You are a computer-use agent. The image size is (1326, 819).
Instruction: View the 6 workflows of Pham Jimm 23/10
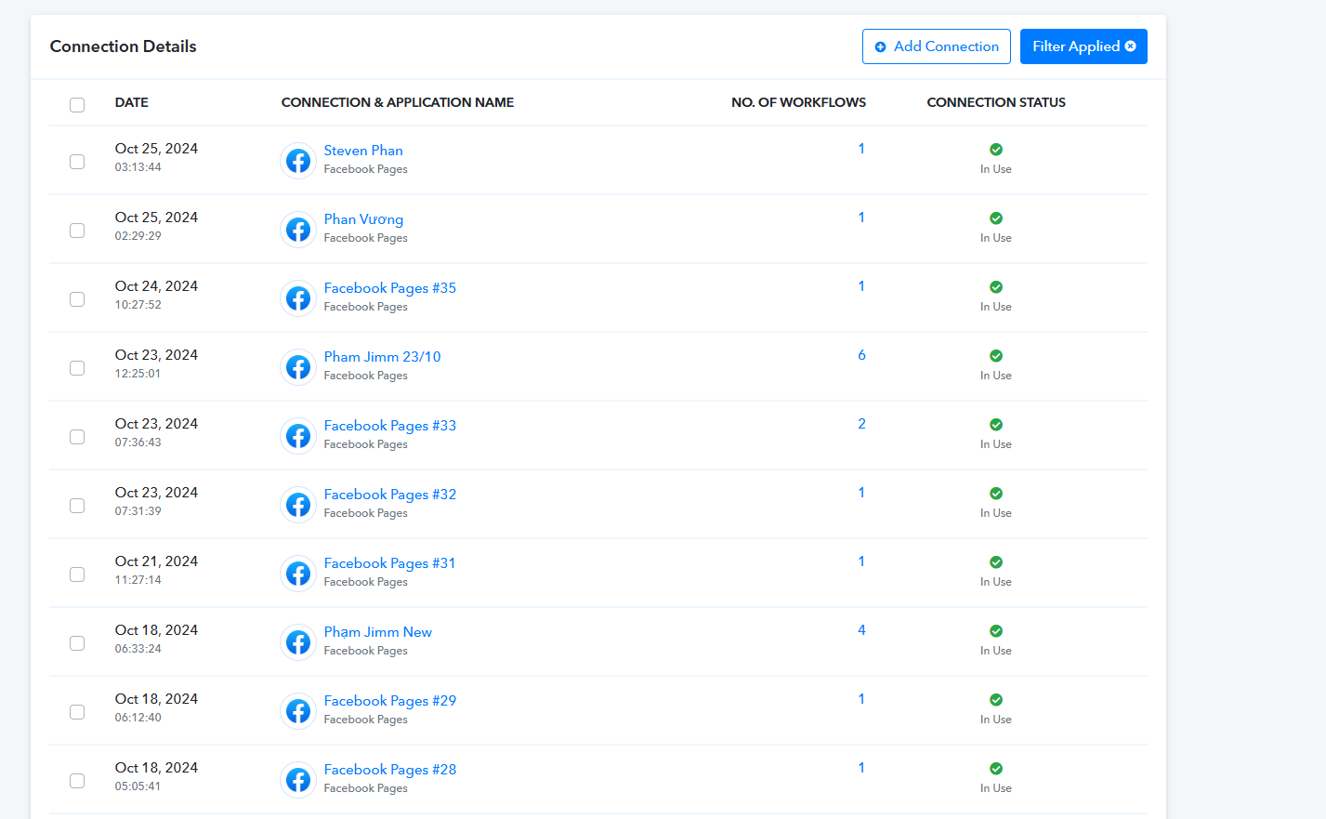[x=861, y=355]
